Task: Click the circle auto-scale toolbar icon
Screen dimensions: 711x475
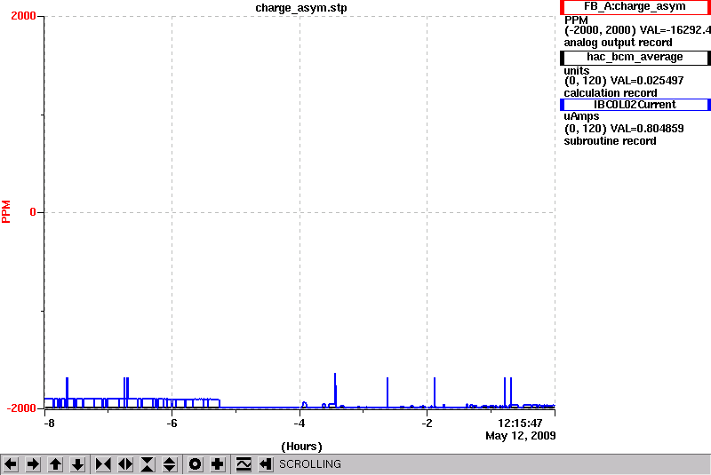Action: [195, 464]
